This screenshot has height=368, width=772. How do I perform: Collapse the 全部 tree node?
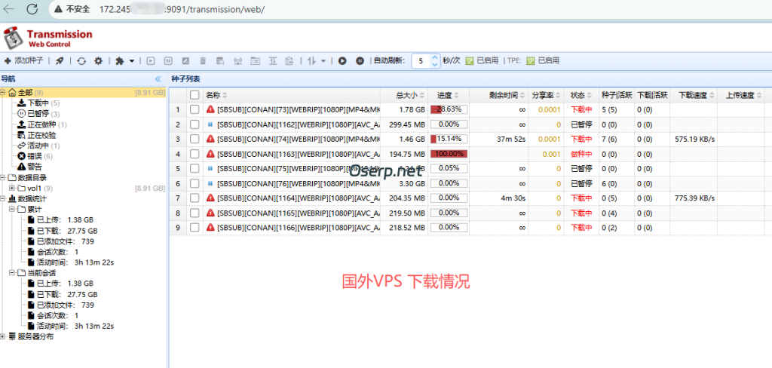(x=4, y=92)
